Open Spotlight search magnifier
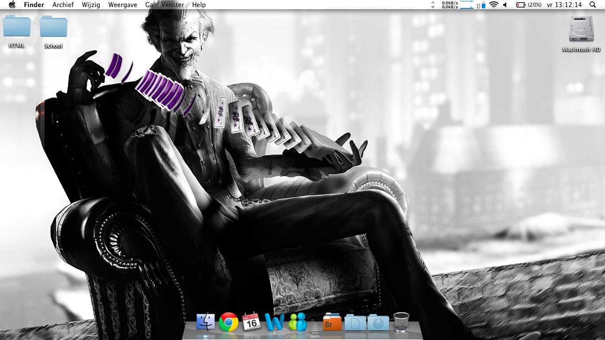Viewport: 605px width, 340px height. point(593,5)
